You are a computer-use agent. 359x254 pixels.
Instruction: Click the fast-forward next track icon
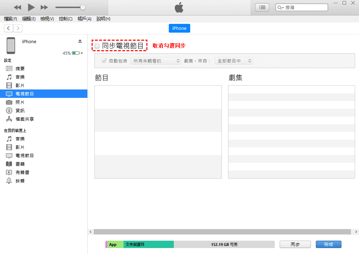[44, 7]
